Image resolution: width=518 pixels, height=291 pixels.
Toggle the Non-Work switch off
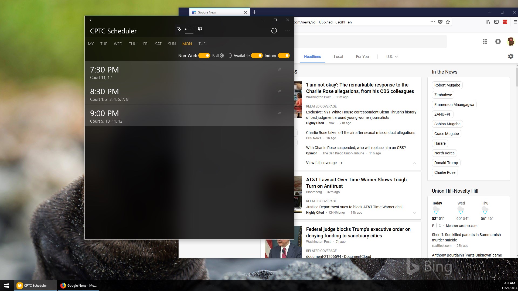(204, 56)
